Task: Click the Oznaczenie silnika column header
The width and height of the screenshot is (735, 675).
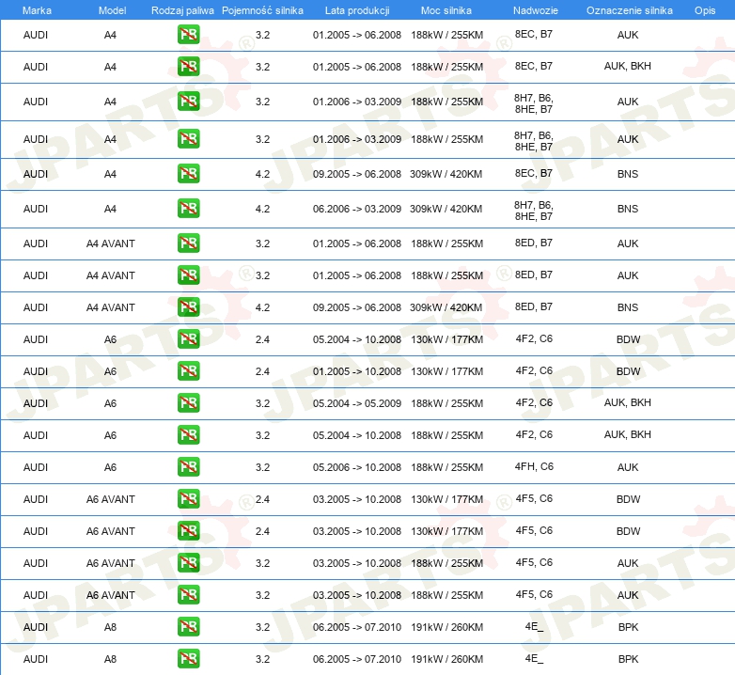Action: click(629, 10)
